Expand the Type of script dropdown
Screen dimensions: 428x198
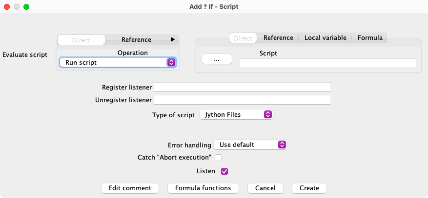click(x=236, y=115)
